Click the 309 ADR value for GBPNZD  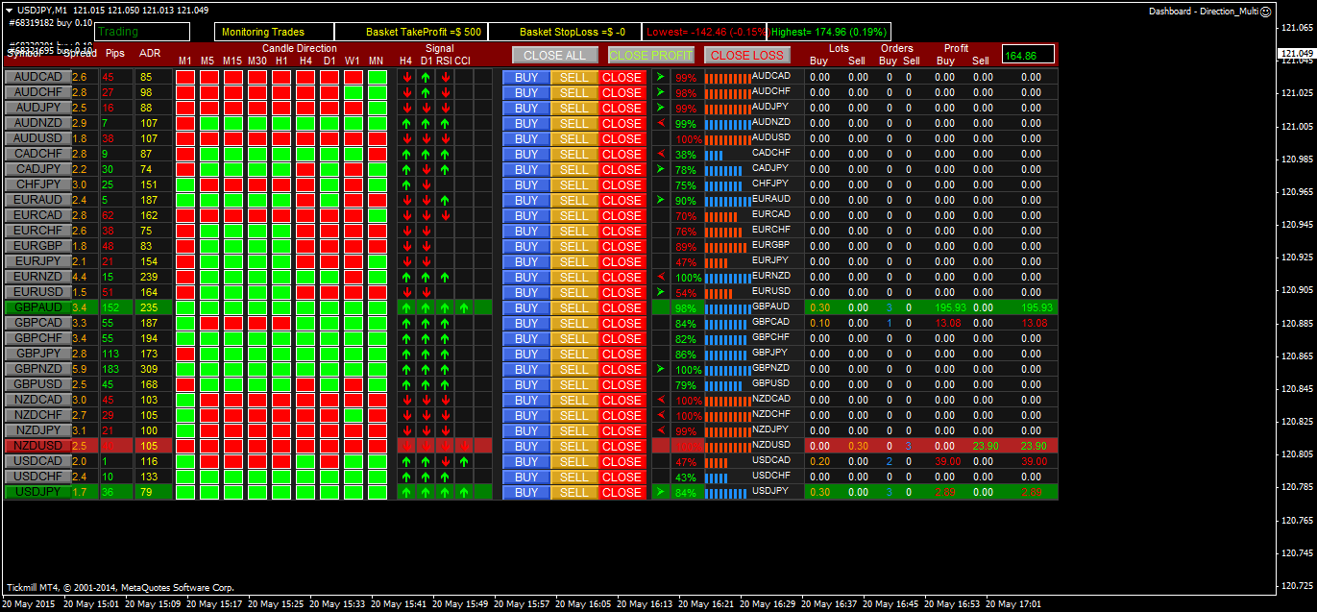point(149,369)
